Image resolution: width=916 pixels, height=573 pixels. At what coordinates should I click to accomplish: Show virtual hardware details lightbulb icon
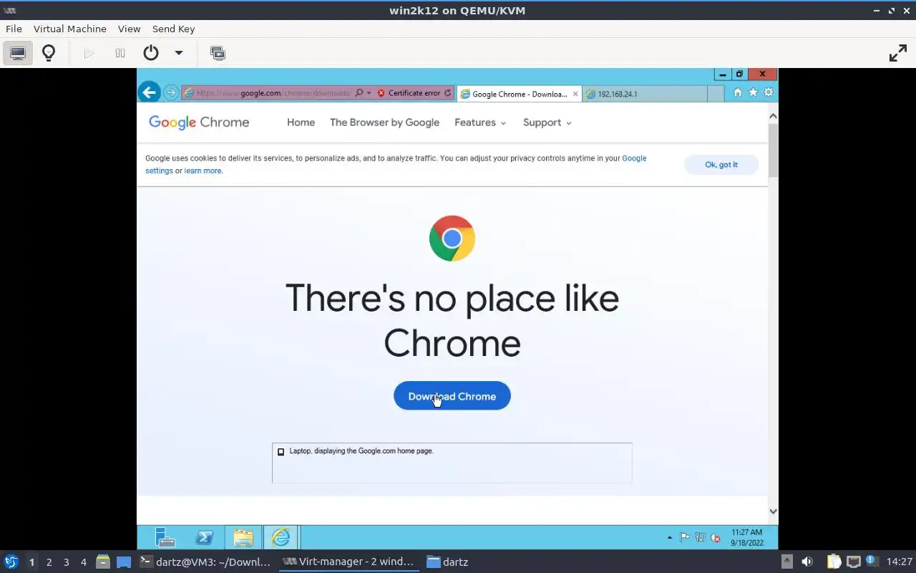[x=49, y=53]
